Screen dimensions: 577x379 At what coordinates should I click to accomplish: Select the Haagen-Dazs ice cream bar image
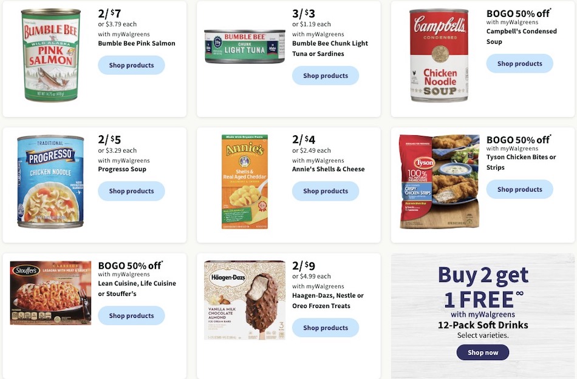click(244, 299)
